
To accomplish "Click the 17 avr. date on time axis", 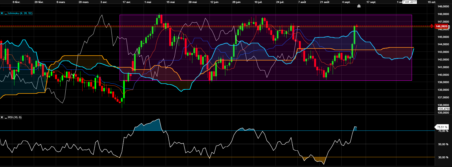I will [127, 2].
